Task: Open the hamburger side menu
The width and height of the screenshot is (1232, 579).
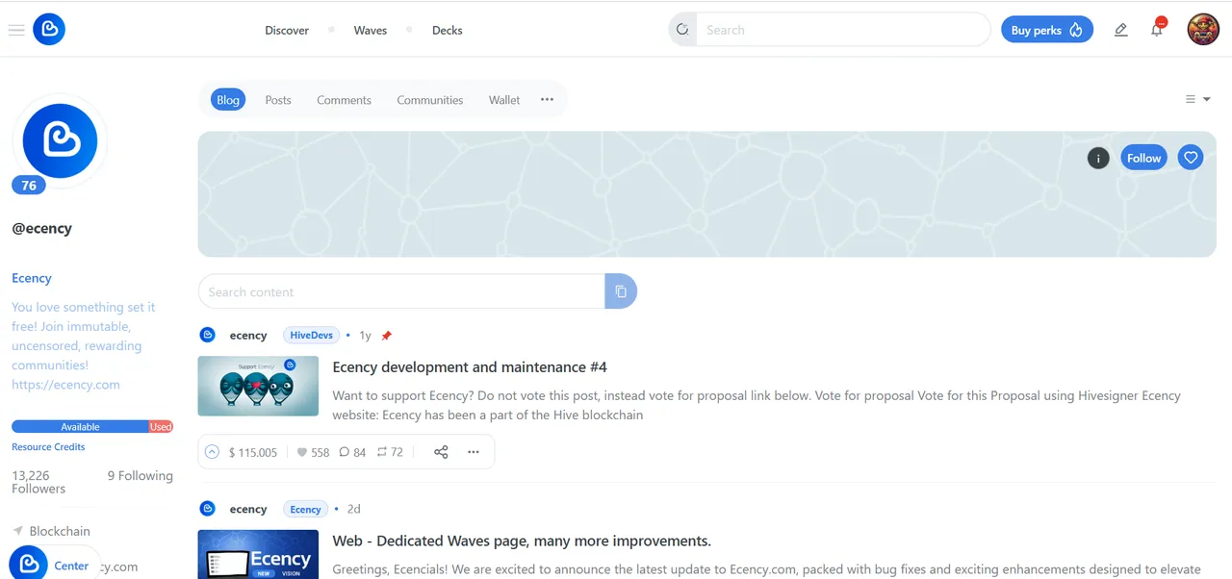Action: coord(15,30)
